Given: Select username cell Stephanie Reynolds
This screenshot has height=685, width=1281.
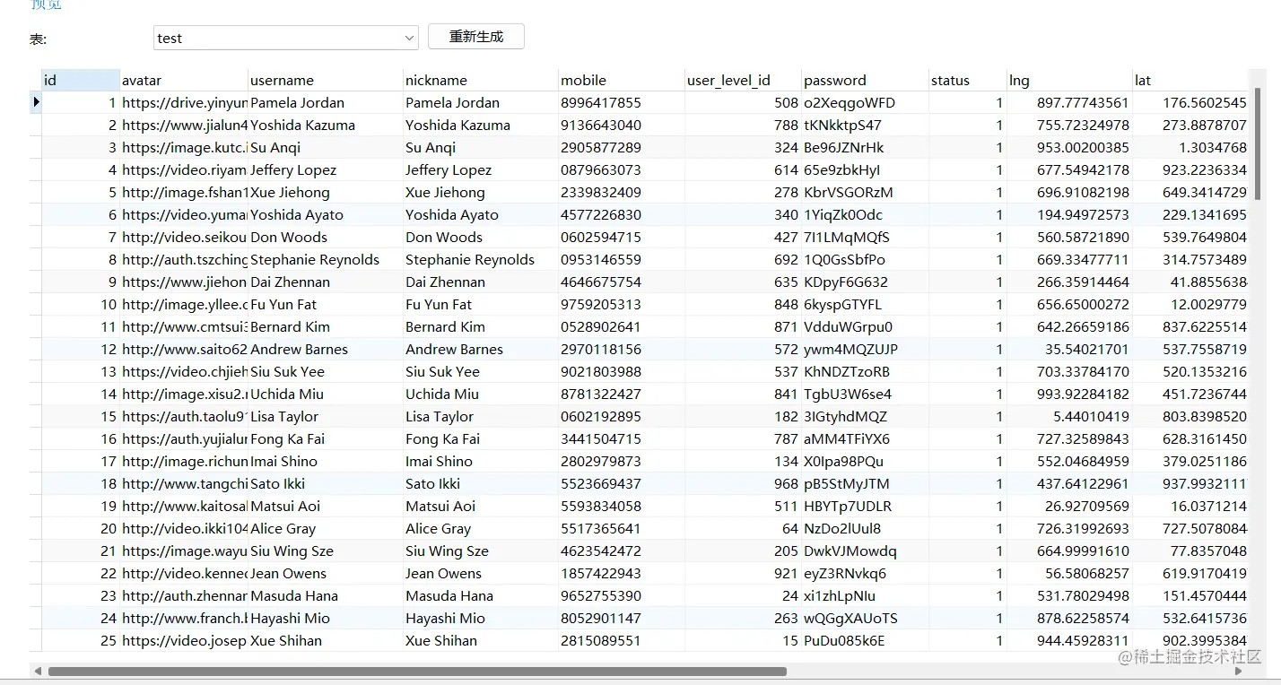Looking at the screenshot, I should coord(326,259).
